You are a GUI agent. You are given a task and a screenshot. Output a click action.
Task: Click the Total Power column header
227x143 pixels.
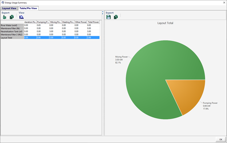pyautogui.click(x=93, y=22)
